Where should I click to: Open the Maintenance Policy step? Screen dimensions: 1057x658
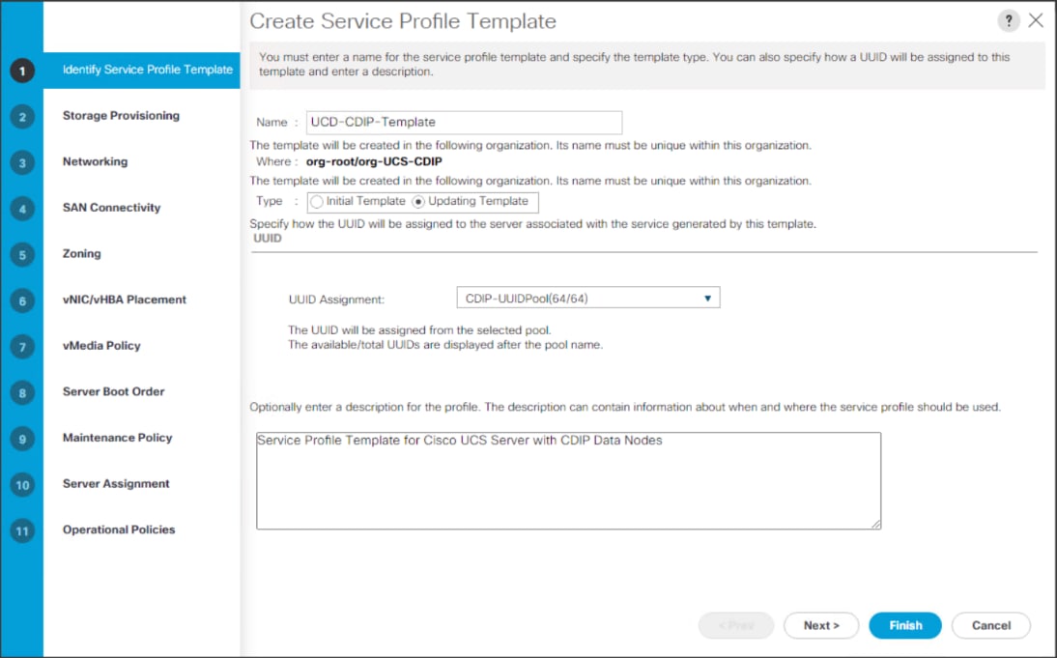click(x=117, y=438)
